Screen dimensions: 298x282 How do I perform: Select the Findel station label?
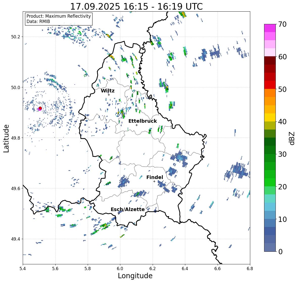tap(155, 177)
